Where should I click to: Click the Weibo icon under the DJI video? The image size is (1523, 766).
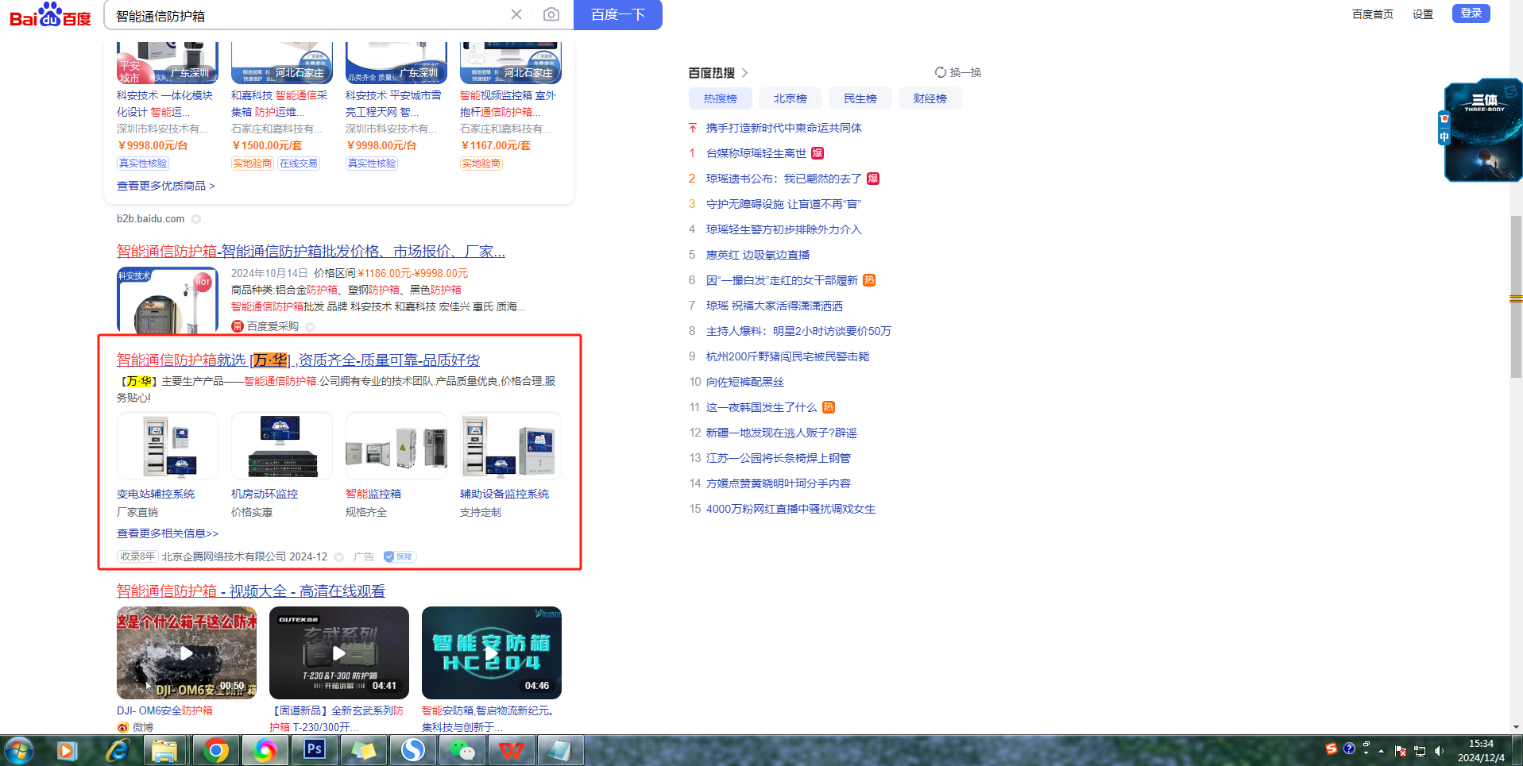pyautogui.click(x=122, y=727)
